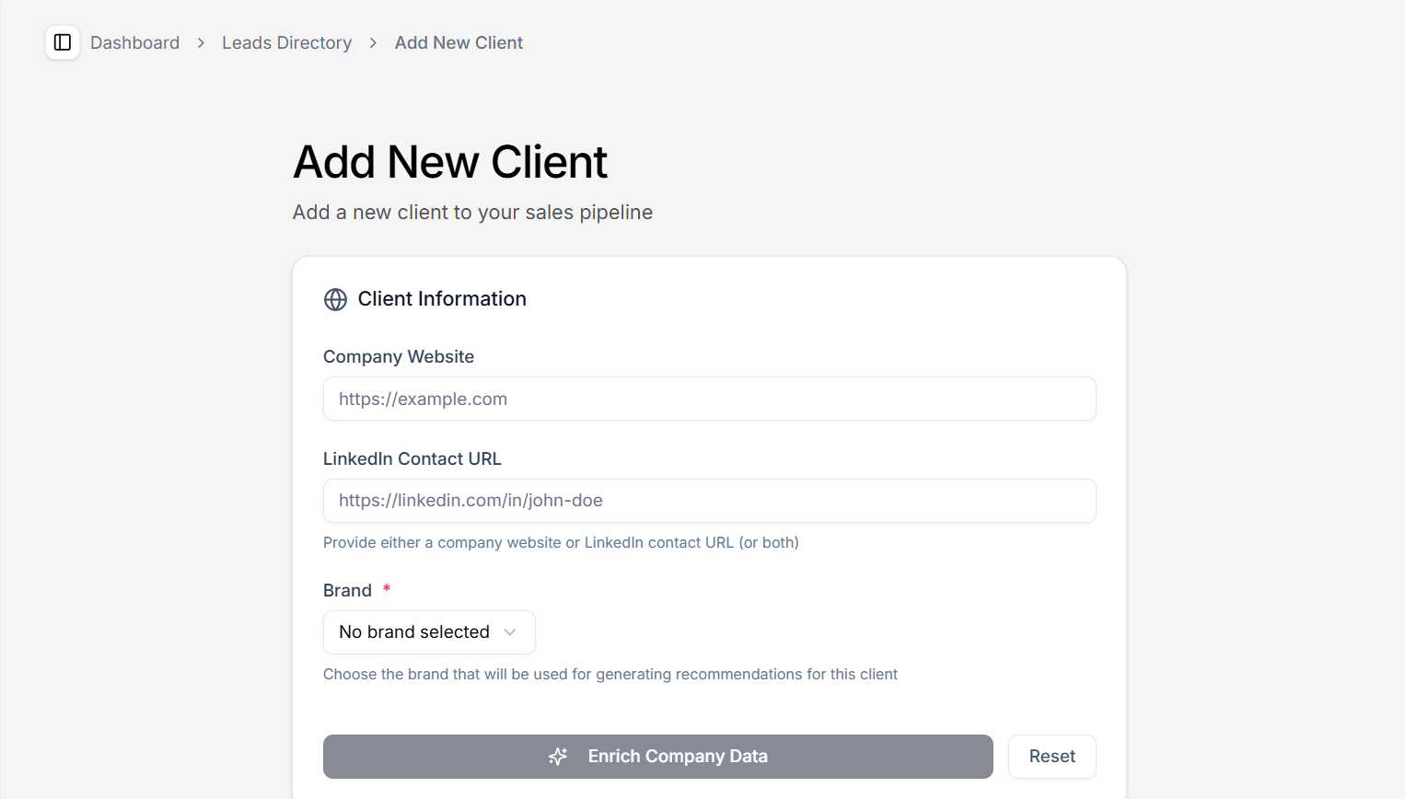
Task: Click the Company Website label
Action: [x=398, y=356]
